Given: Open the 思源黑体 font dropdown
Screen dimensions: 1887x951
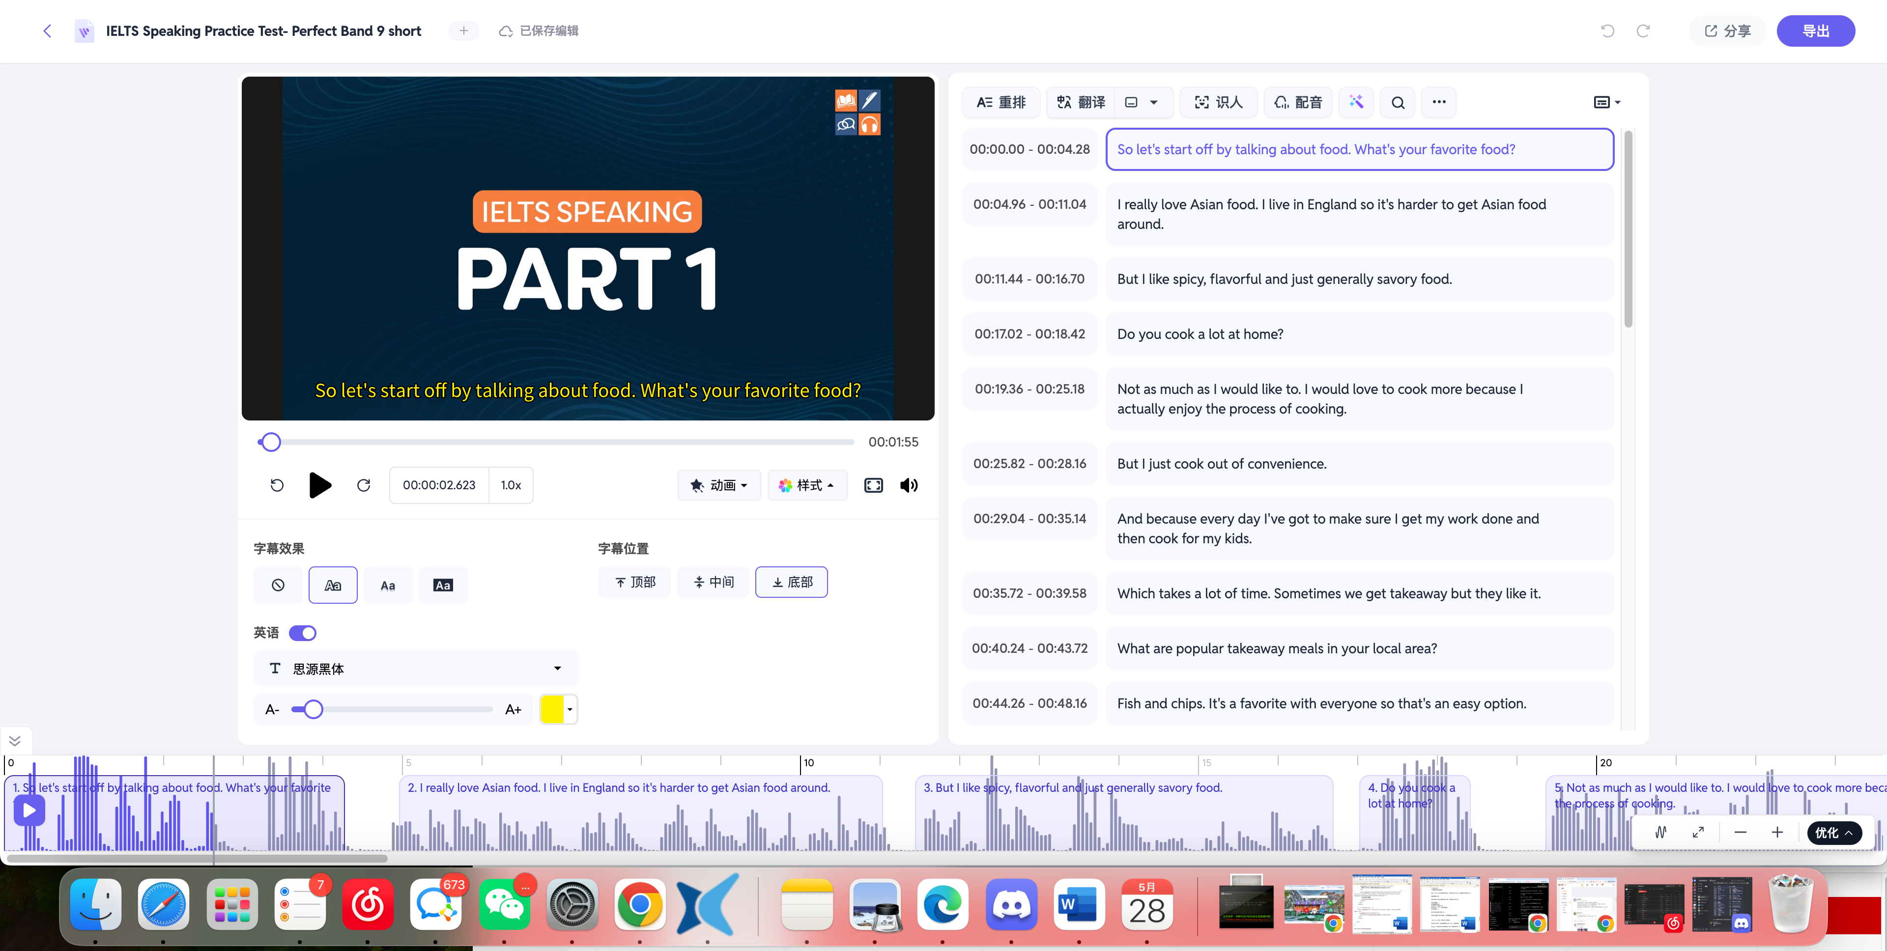Looking at the screenshot, I should point(415,669).
